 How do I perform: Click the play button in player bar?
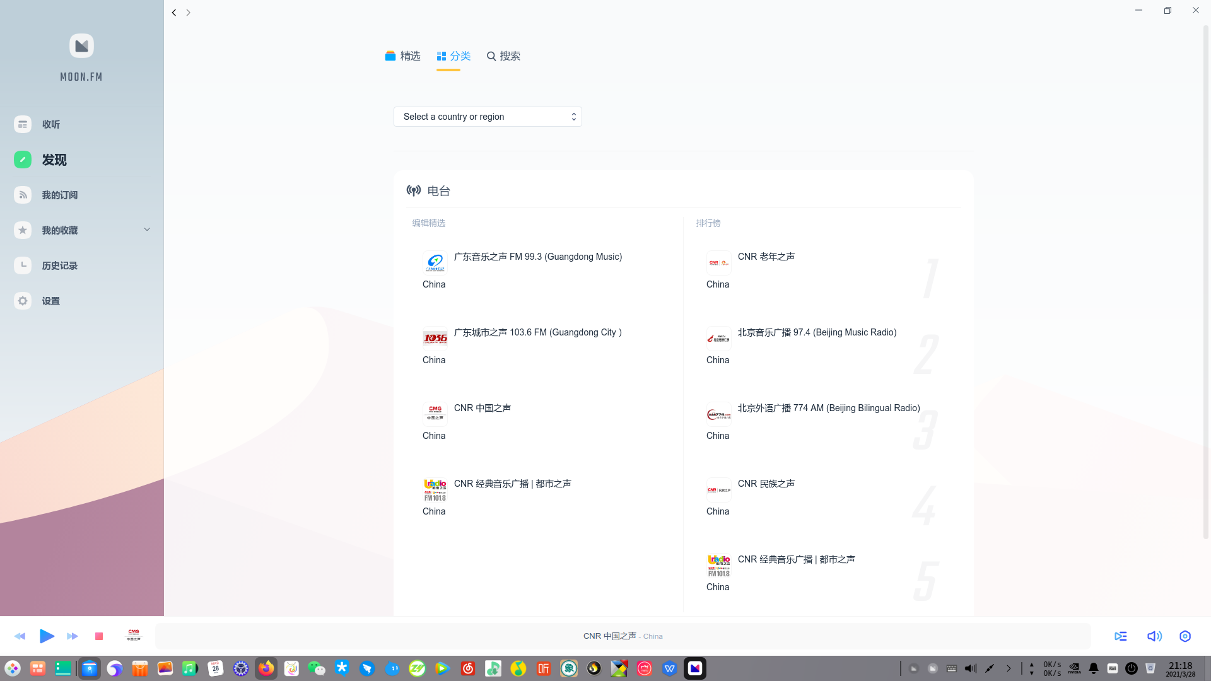coord(47,636)
